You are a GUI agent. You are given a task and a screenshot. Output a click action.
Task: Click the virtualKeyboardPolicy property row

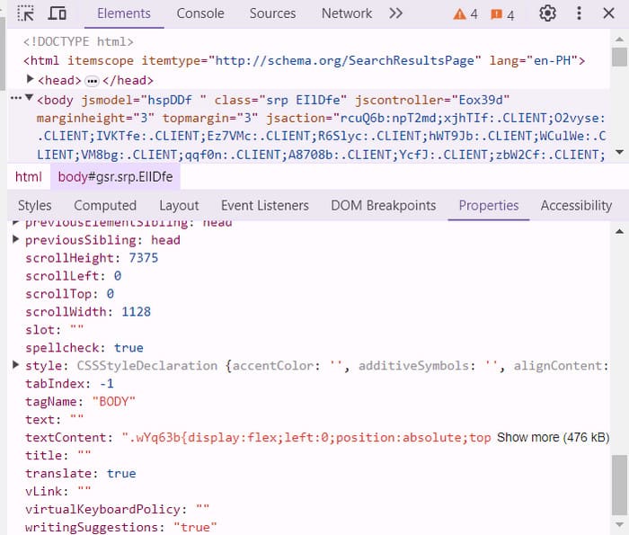(117, 510)
